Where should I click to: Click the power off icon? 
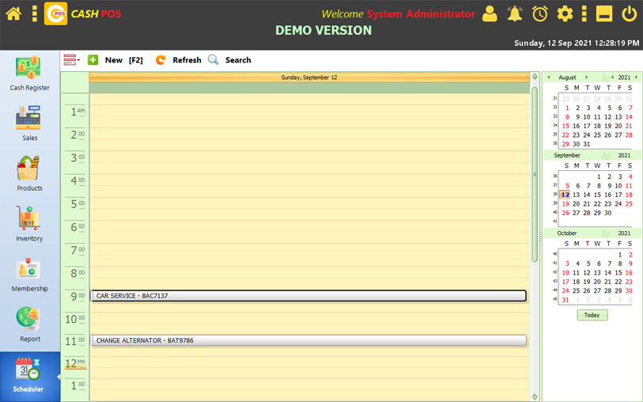pyautogui.click(x=629, y=13)
